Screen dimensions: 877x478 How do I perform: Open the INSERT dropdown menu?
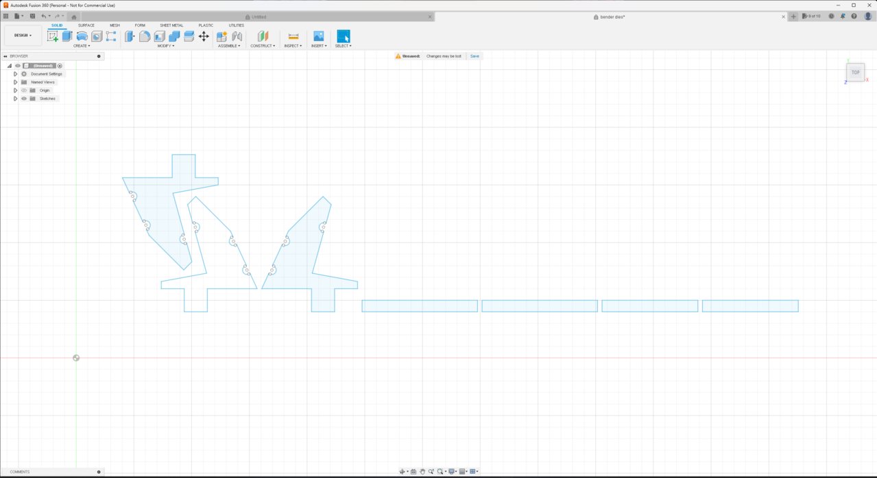coord(319,46)
